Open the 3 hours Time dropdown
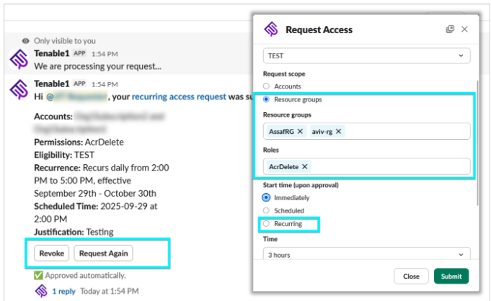 pyautogui.click(x=367, y=253)
